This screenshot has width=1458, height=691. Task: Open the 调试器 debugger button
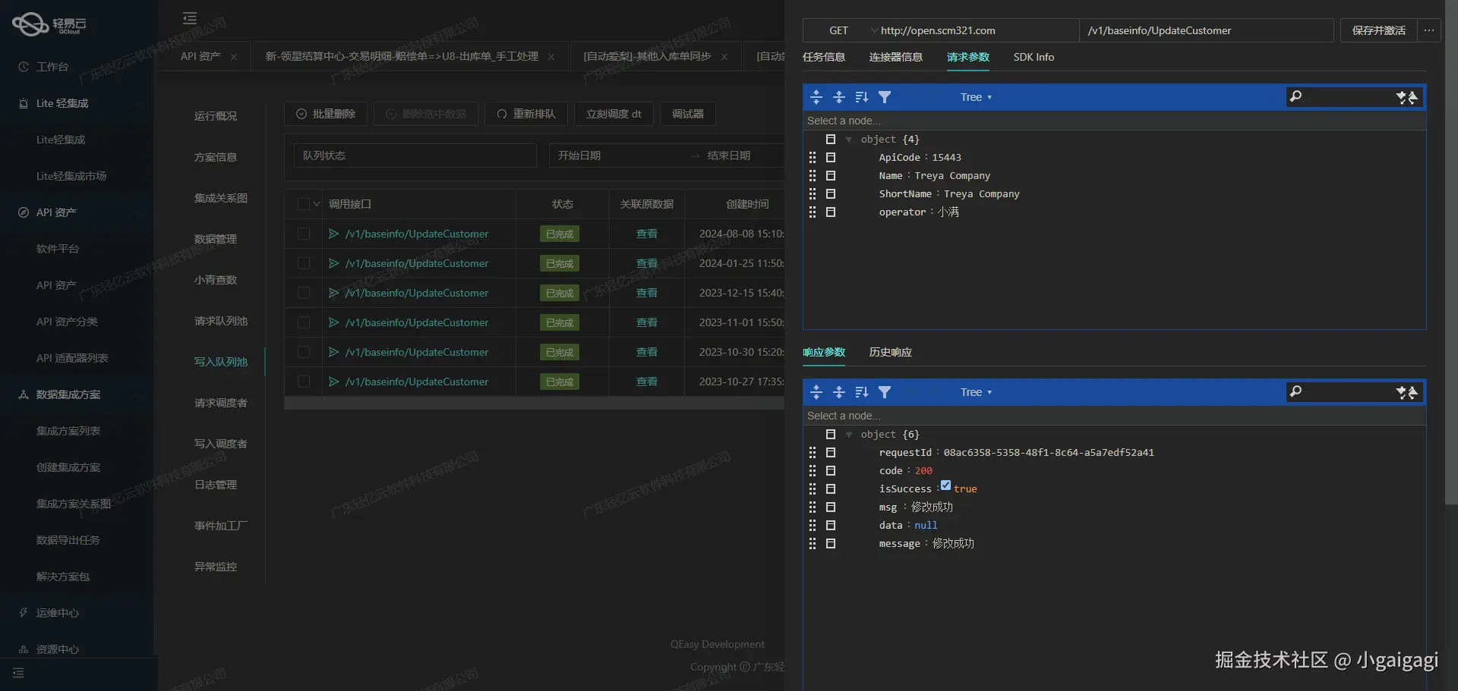(688, 114)
